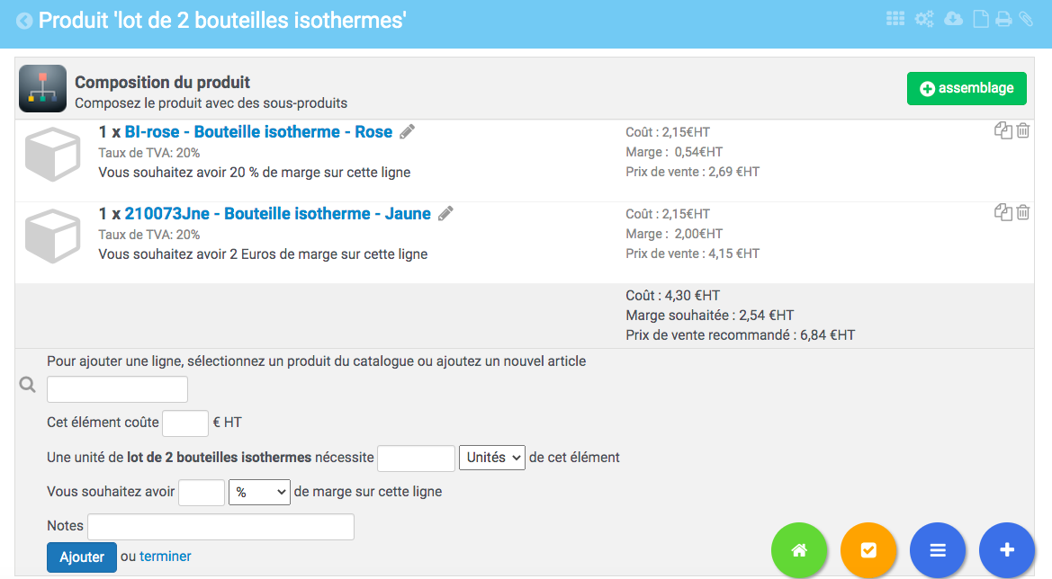Click the Ajouter button
This screenshot has width=1052, height=579.
[x=82, y=557]
